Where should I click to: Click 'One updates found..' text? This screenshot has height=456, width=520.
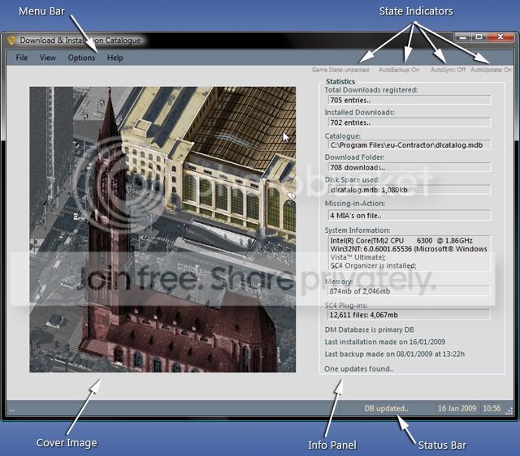tap(359, 369)
